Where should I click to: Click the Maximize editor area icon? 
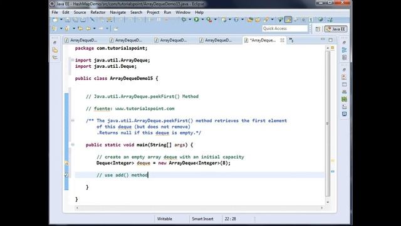pos(331,40)
